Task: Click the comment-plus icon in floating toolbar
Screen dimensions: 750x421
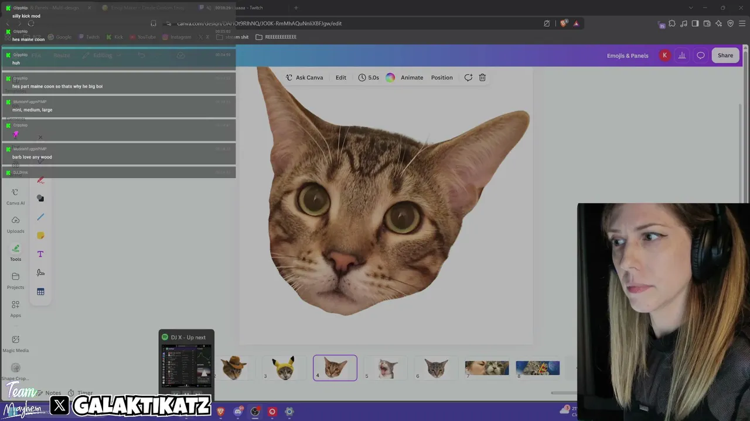Action: pyautogui.click(x=468, y=77)
